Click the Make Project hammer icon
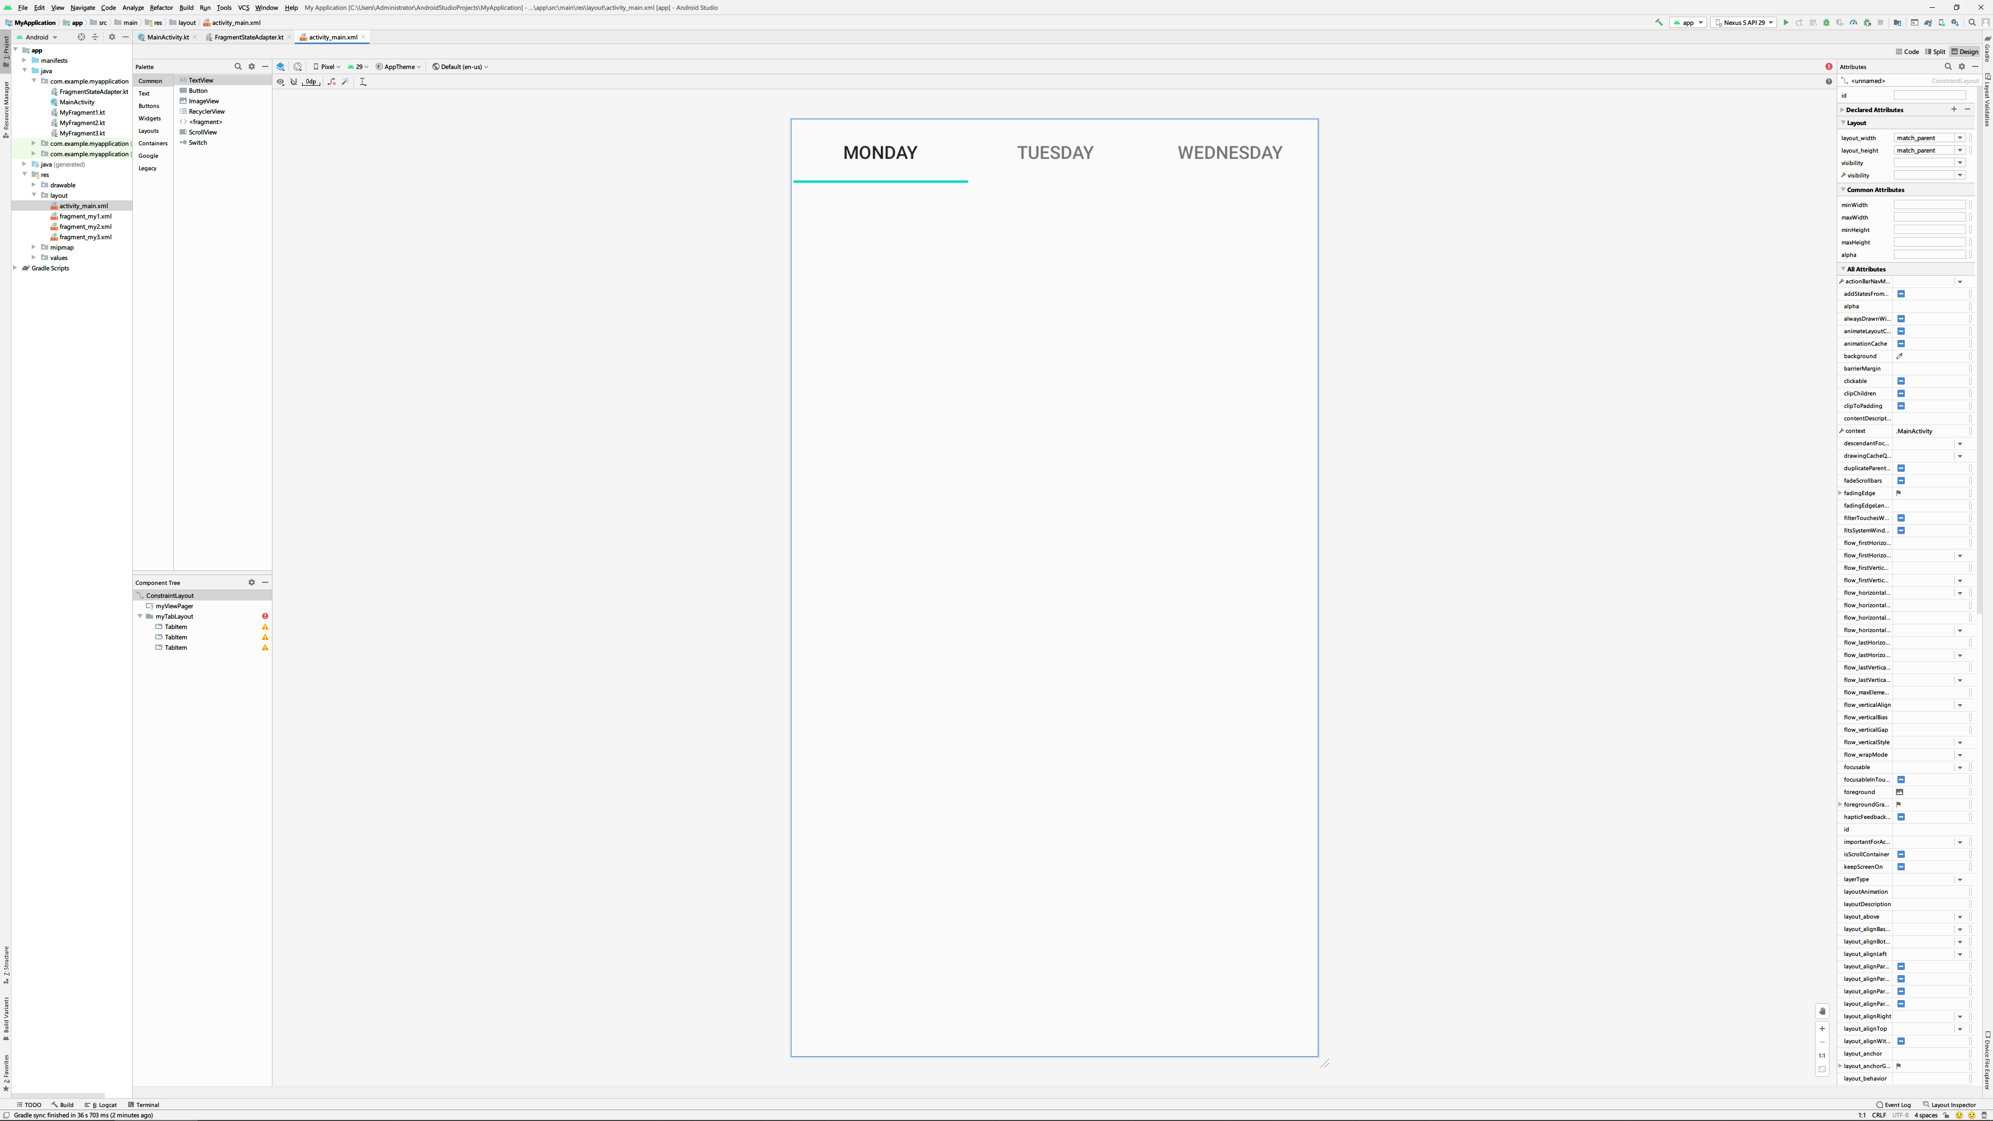1993x1121 pixels. tap(1658, 22)
